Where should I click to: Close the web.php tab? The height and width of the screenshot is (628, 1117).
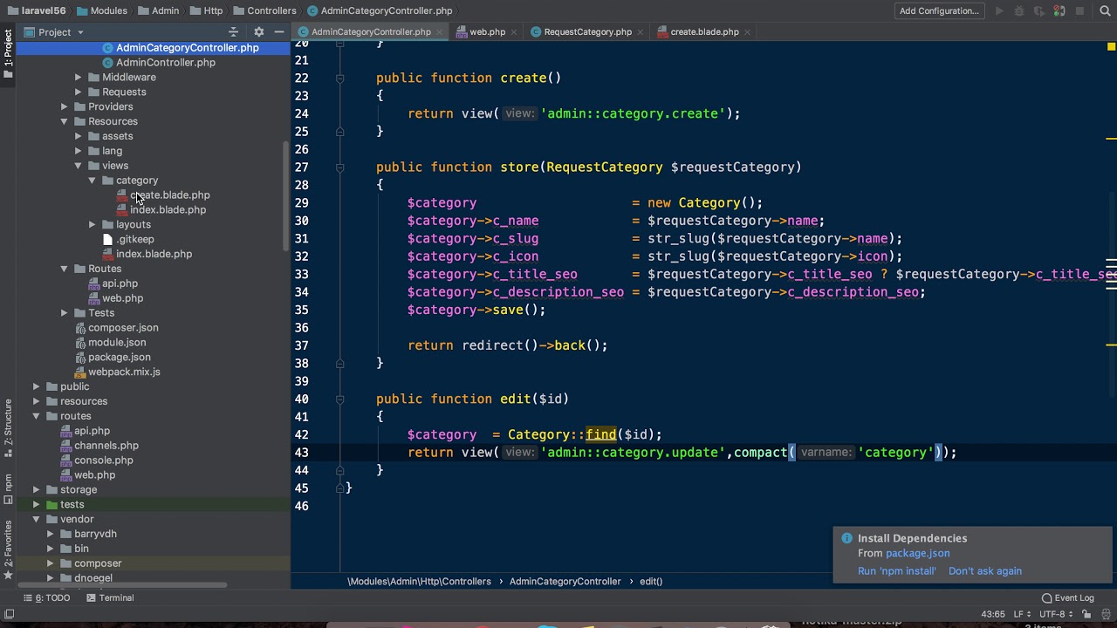point(513,31)
